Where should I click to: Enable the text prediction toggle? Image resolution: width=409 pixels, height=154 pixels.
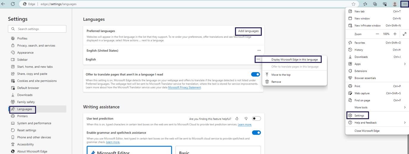[x=256, y=119]
